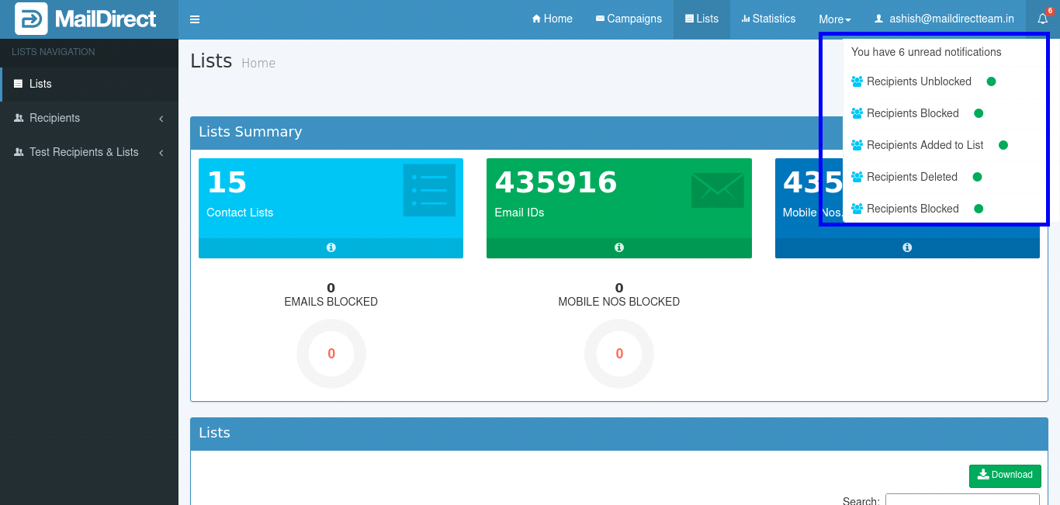Click info icon under Email IDs card
This screenshot has width=1060, height=505.
(619, 247)
